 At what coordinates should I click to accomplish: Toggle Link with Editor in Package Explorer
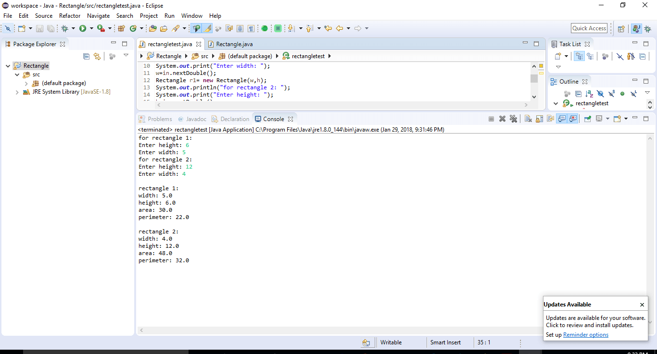(x=97, y=56)
